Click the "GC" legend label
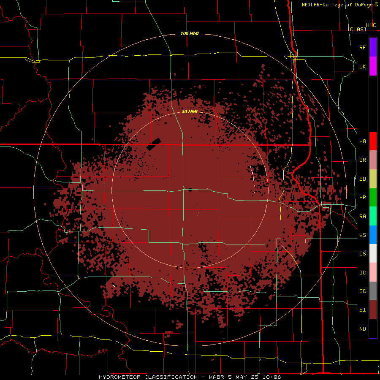380x380 pixels. pos(362,291)
